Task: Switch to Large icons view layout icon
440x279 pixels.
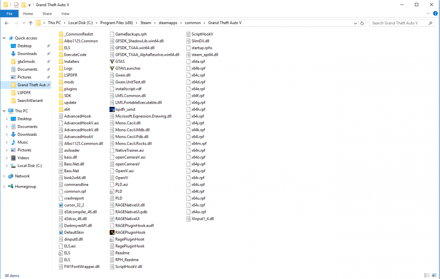Action: click(x=434, y=275)
